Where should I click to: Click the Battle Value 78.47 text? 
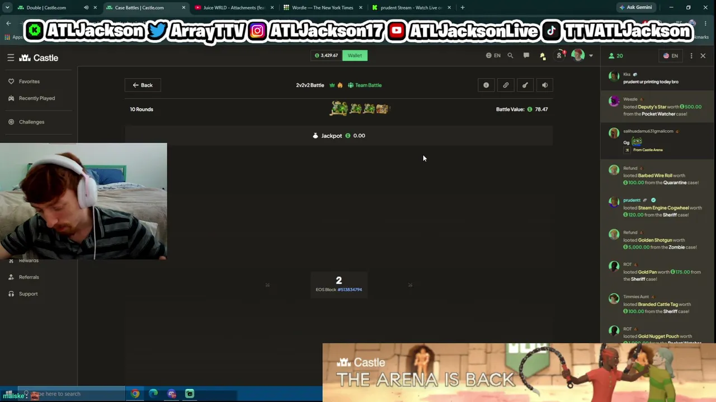[x=522, y=109]
